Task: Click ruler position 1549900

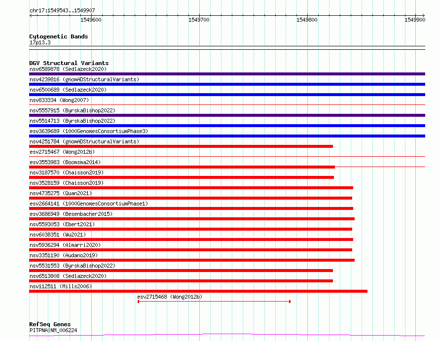Action: tap(415, 20)
